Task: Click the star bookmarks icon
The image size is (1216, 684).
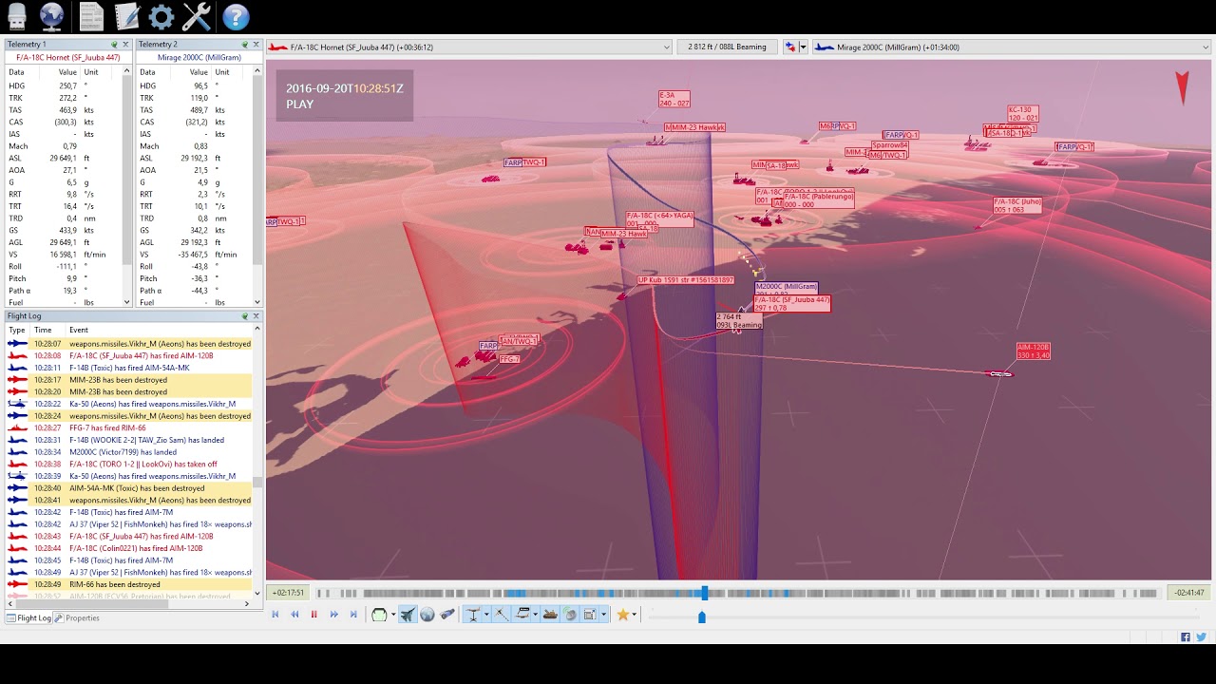Action: [x=623, y=615]
